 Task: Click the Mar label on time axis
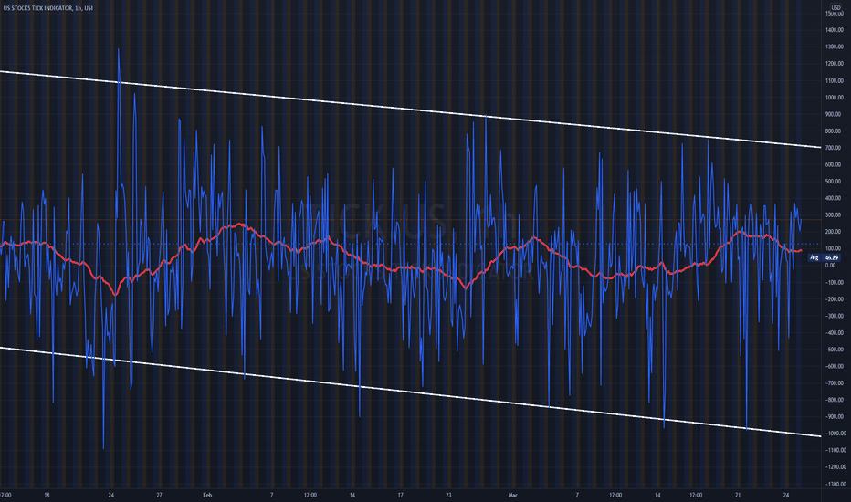(513, 495)
